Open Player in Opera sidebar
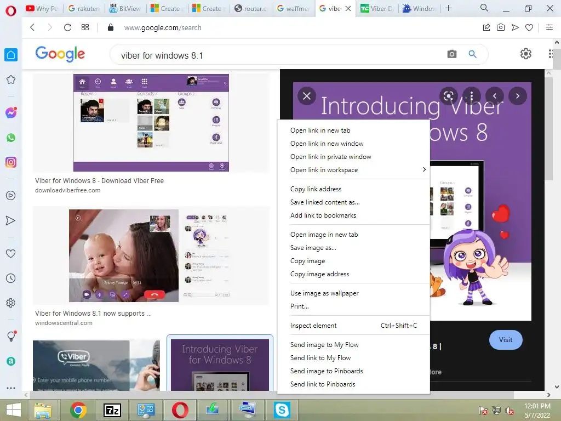Image resolution: width=561 pixels, height=421 pixels. point(11,196)
